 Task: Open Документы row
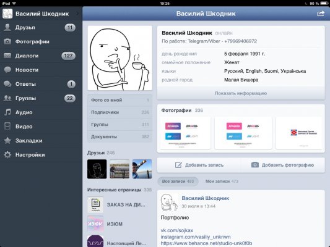pos(119,136)
